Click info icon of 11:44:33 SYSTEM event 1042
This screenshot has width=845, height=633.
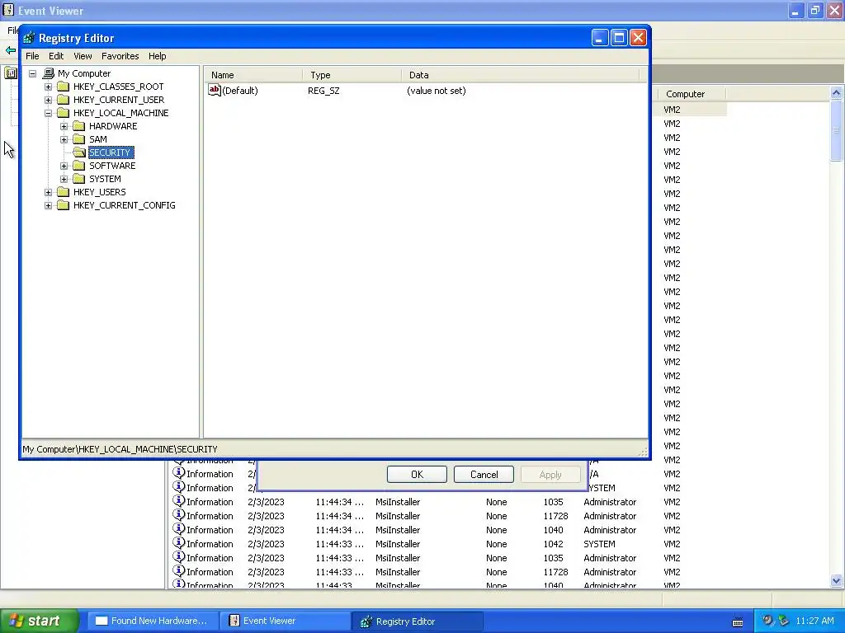179,543
